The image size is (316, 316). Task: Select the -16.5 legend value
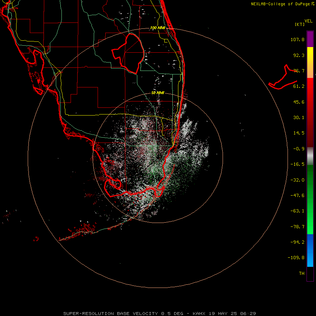(297, 164)
